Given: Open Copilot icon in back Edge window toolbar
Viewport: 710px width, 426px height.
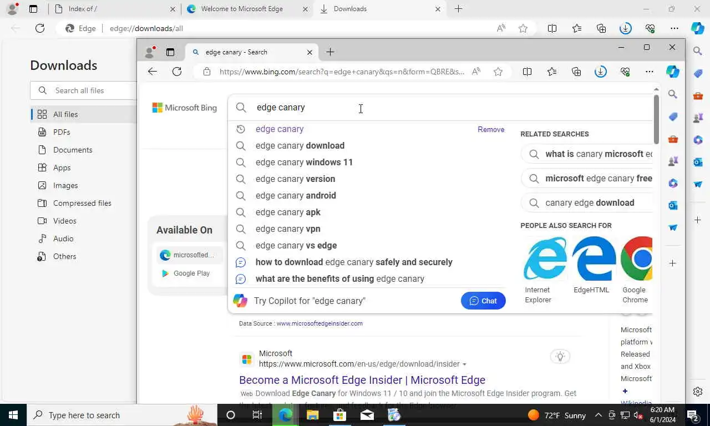Looking at the screenshot, I should [697, 28].
